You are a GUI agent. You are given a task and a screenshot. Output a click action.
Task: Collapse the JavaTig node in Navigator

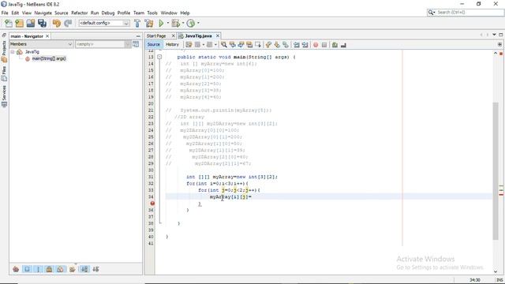[13, 52]
